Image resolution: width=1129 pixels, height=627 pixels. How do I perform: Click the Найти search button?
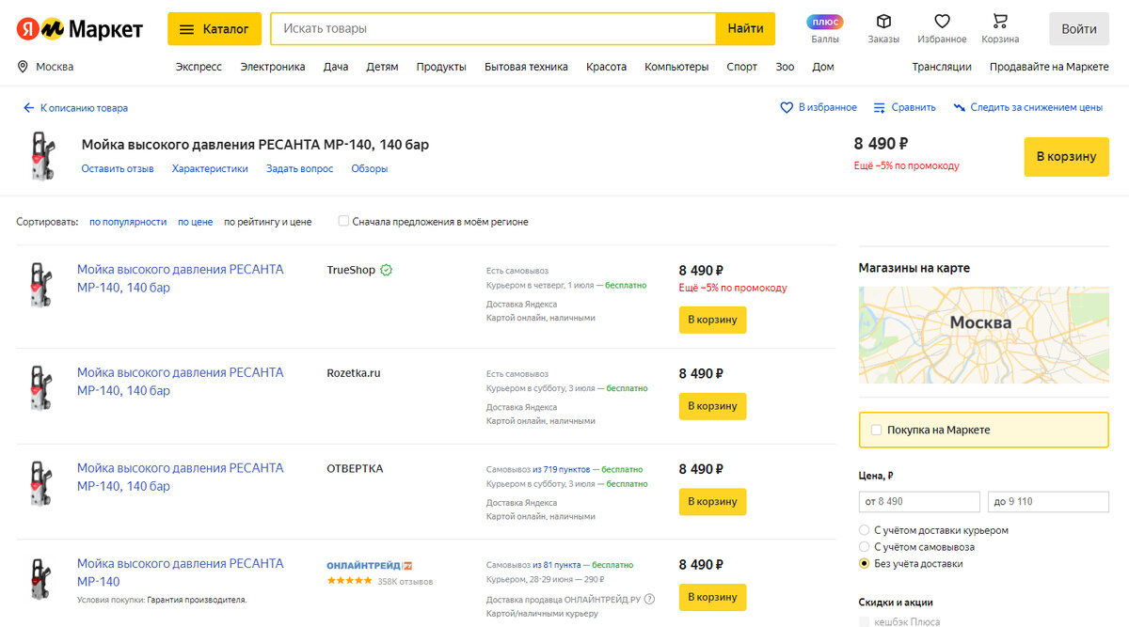(x=745, y=29)
